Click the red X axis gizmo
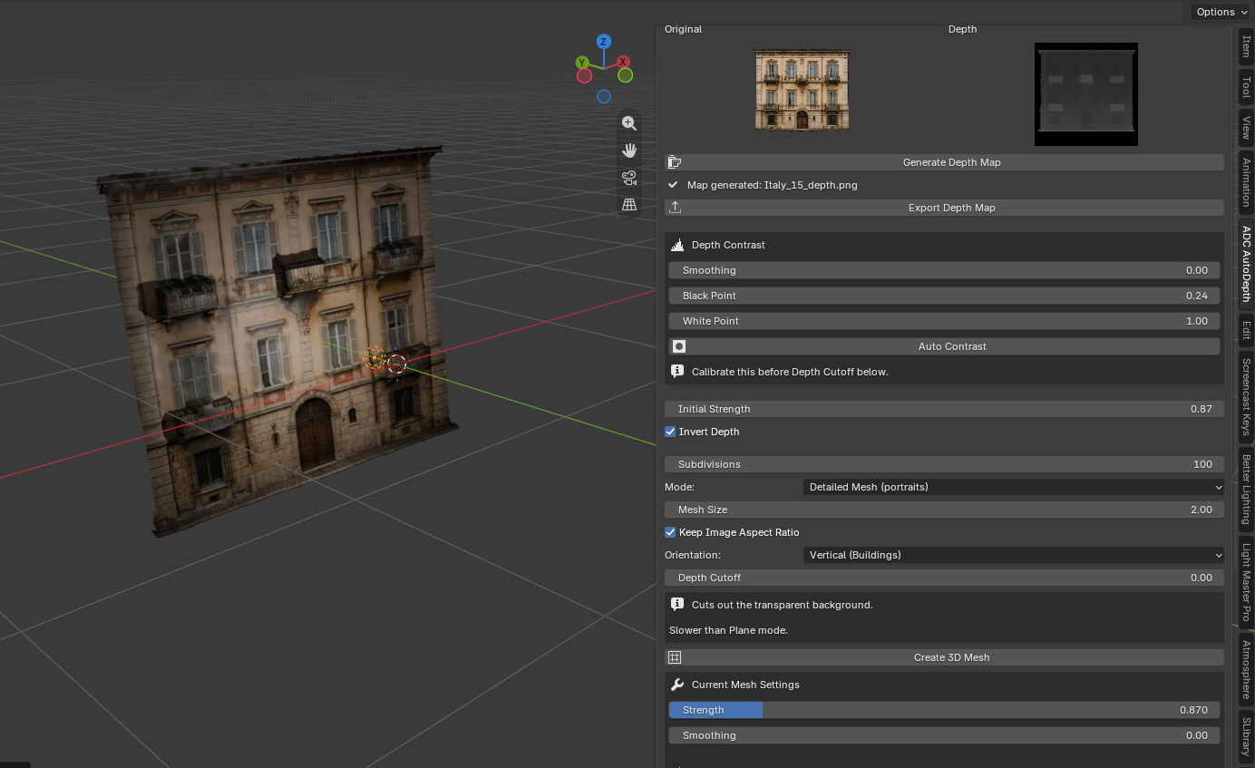 pyautogui.click(x=624, y=63)
